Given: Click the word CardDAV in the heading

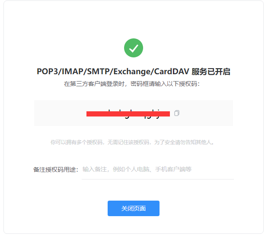Looking at the screenshot, I should tap(171, 72).
